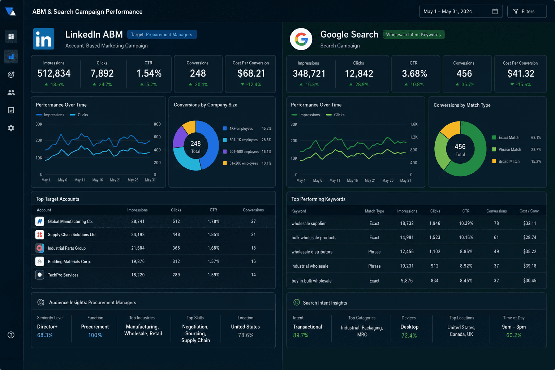555x370 pixels.
Task: Click the 248 Total donut chart center
Action: (195, 146)
